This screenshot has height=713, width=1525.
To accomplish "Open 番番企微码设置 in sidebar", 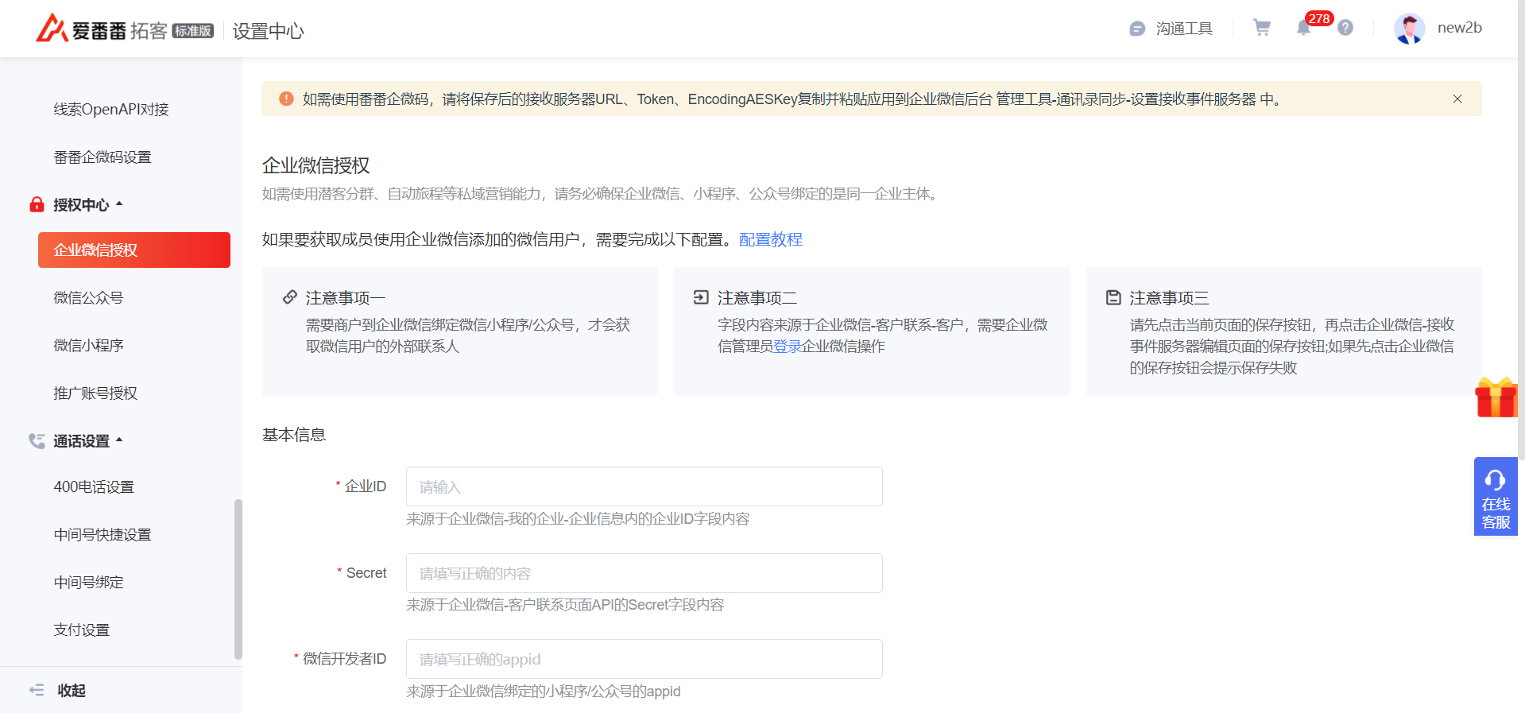I will pyautogui.click(x=103, y=157).
